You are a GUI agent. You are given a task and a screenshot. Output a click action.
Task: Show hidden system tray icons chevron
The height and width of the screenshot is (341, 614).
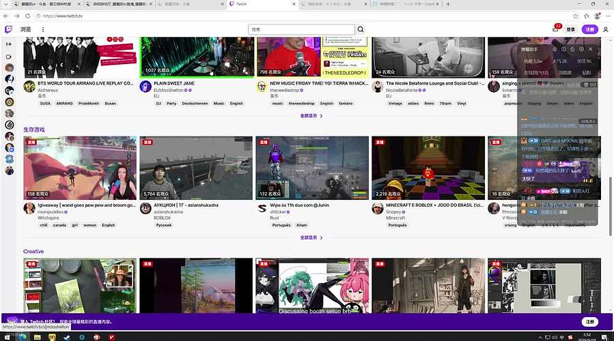pyautogui.click(x=541, y=337)
